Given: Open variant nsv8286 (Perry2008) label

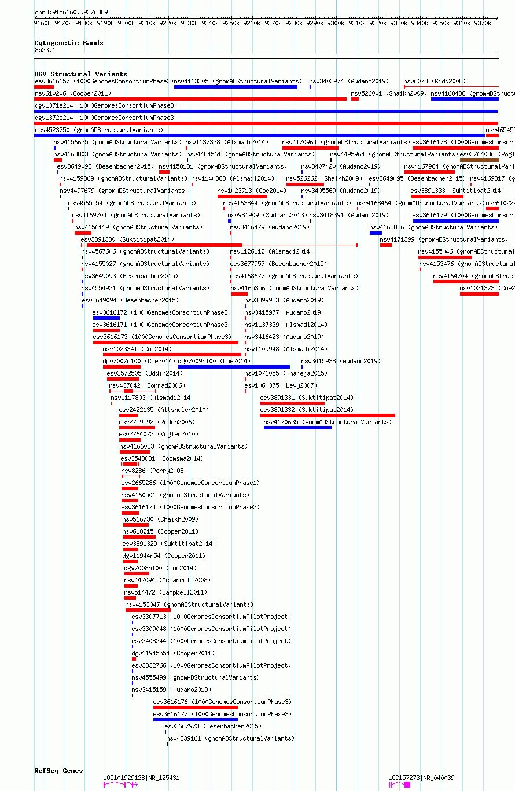Looking at the screenshot, I should coord(154,471).
